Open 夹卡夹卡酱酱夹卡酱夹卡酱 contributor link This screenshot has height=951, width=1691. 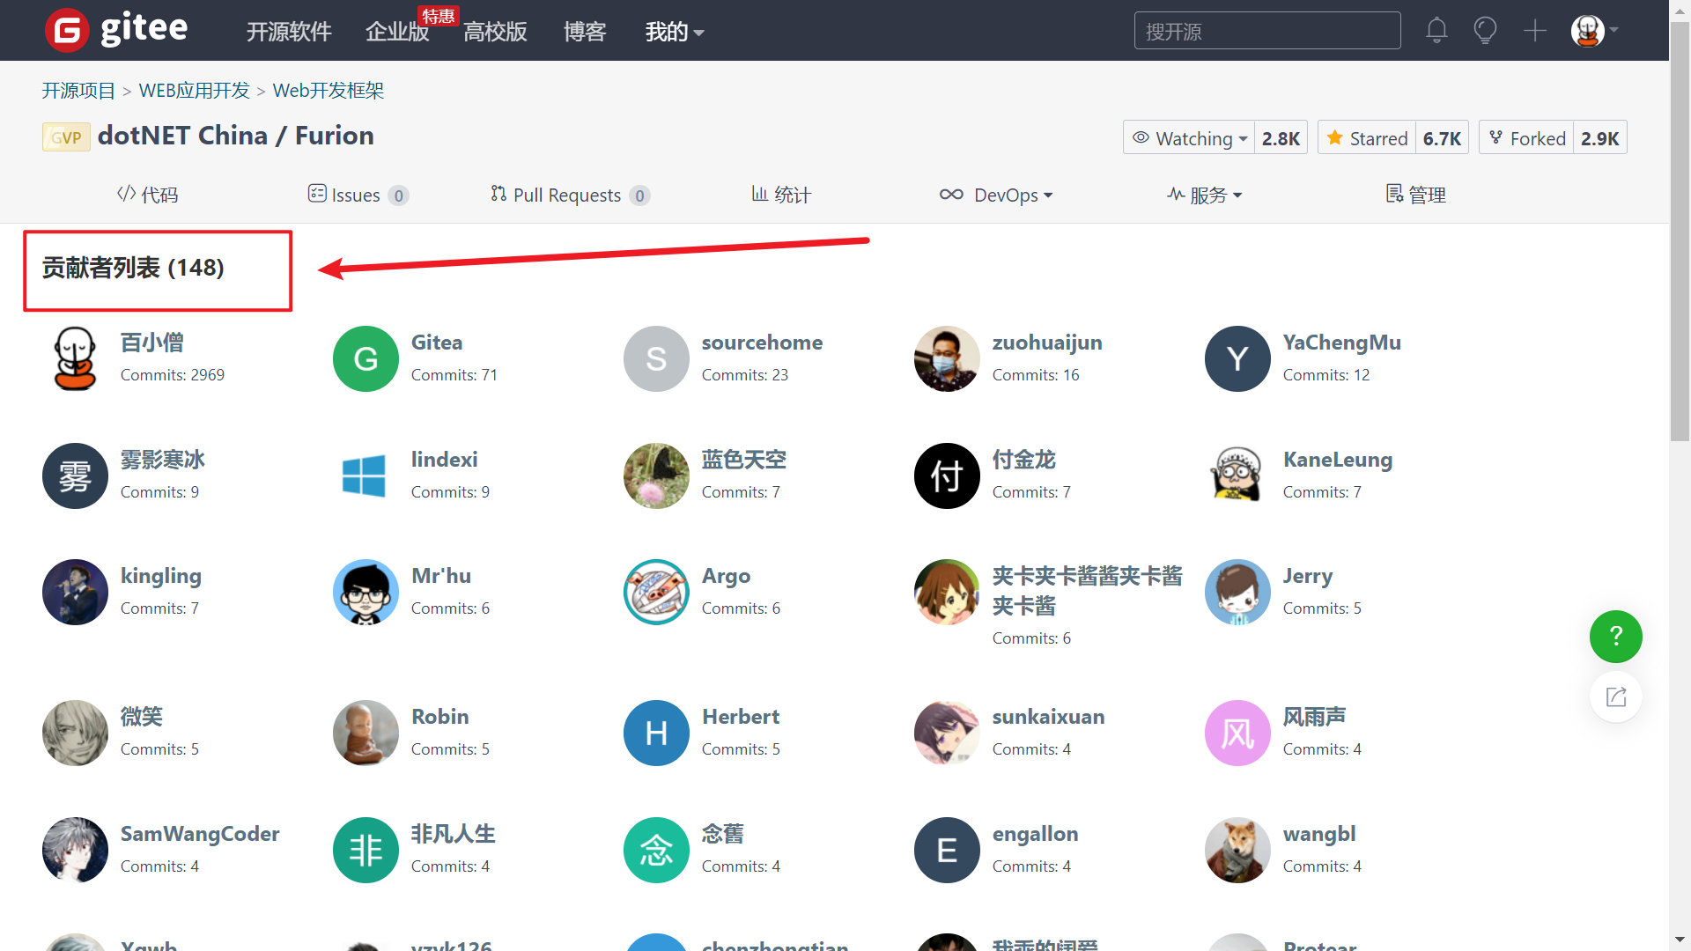(x=1088, y=591)
